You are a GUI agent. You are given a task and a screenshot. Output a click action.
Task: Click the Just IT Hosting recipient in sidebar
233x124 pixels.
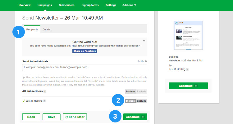177,69
